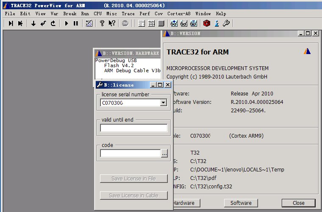
Task: Open the File menu
Action: point(10,14)
